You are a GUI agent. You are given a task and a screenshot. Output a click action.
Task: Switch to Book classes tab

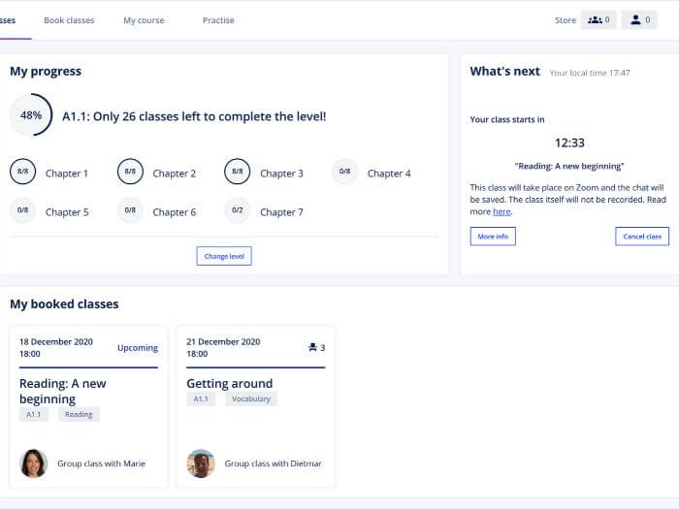point(69,20)
